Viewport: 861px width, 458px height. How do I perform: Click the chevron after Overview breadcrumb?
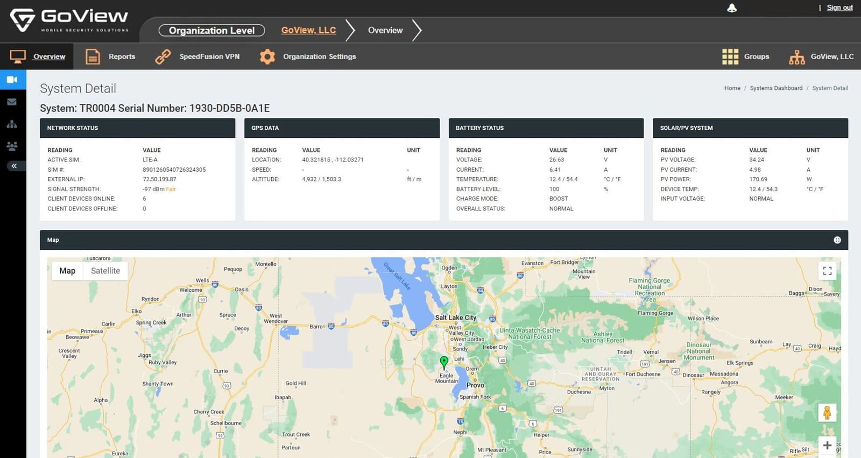tap(417, 30)
